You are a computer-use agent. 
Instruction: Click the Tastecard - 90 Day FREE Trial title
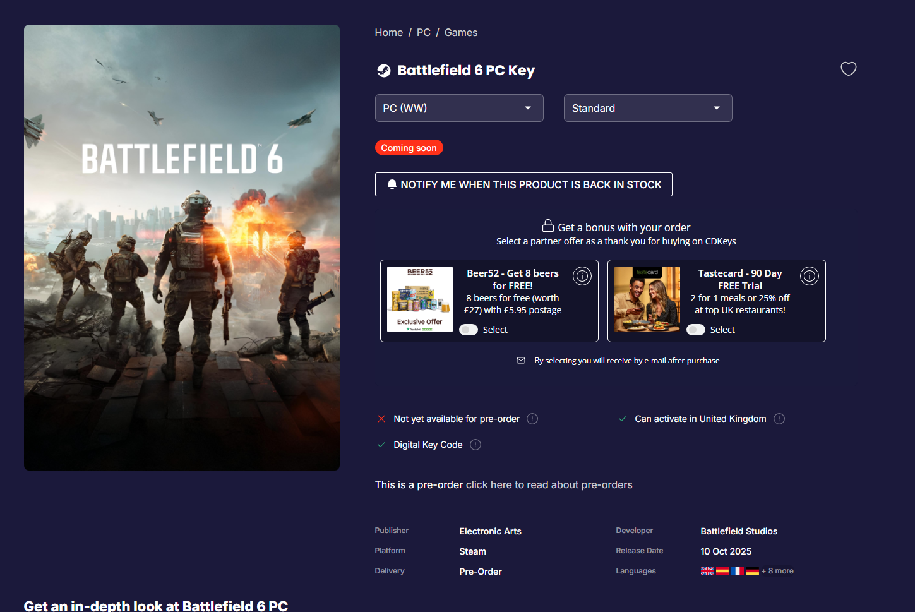click(740, 280)
